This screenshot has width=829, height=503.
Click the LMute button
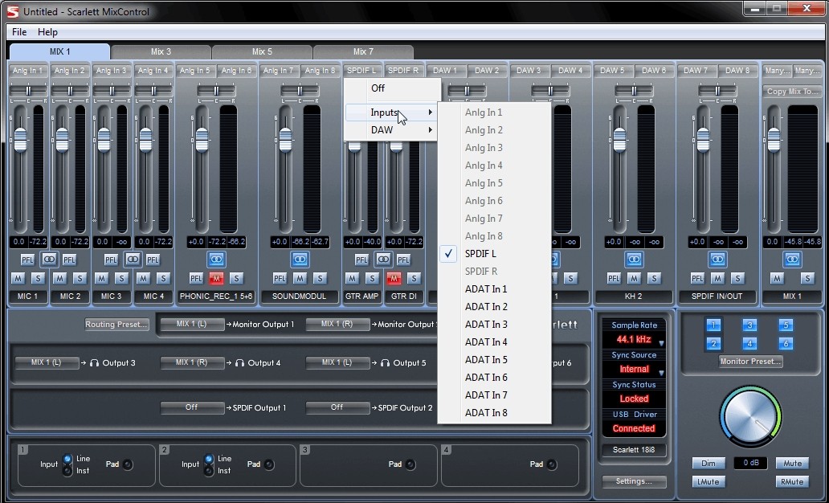[709, 482]
